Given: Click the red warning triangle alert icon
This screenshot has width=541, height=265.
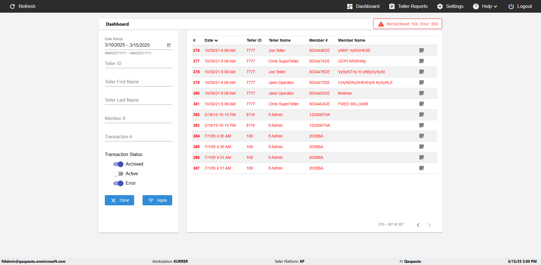Looking at the screenshot, I should [x=381, y=24].
